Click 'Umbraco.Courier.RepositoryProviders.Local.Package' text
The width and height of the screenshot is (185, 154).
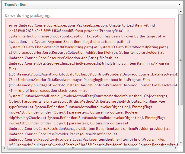click(x=53, y=140)
